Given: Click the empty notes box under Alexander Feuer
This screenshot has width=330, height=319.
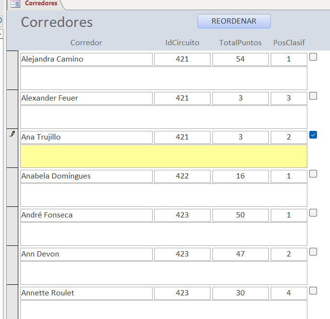Looking at the screenshot, I should [164, 117].
